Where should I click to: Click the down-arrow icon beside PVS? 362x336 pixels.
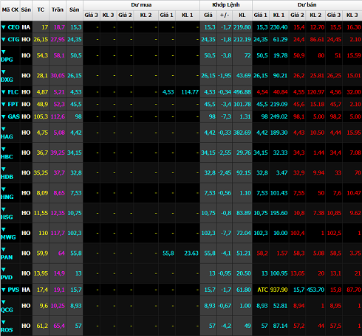point(4,290)
